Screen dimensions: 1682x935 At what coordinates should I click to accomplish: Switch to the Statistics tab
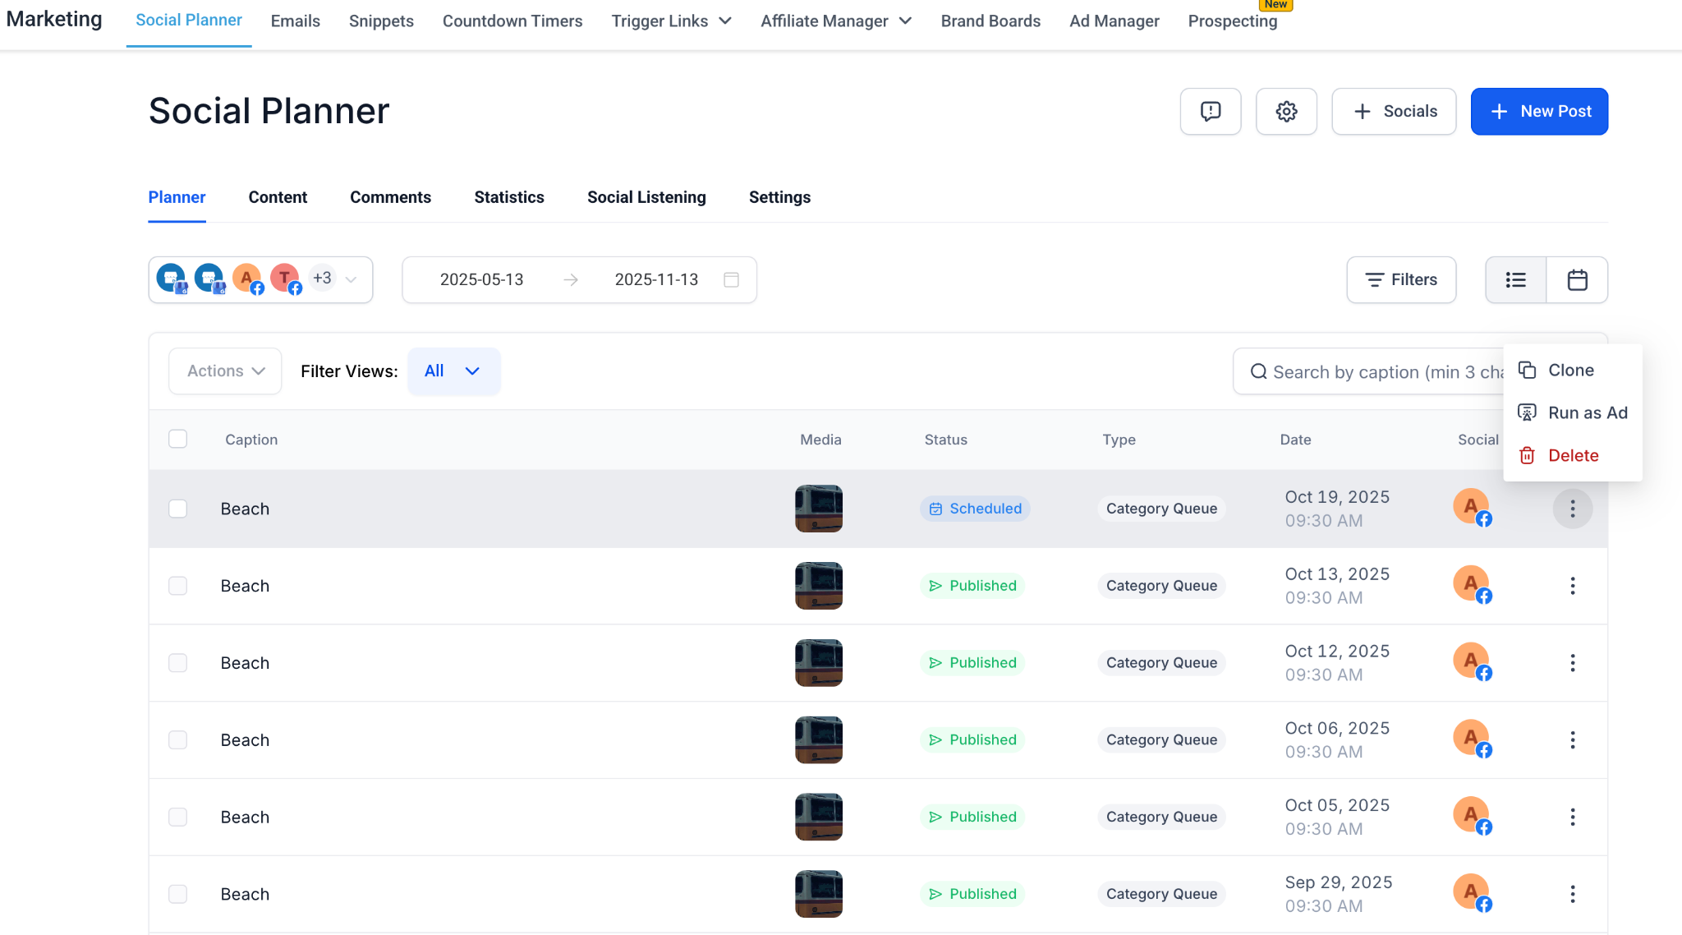[508, 197]
